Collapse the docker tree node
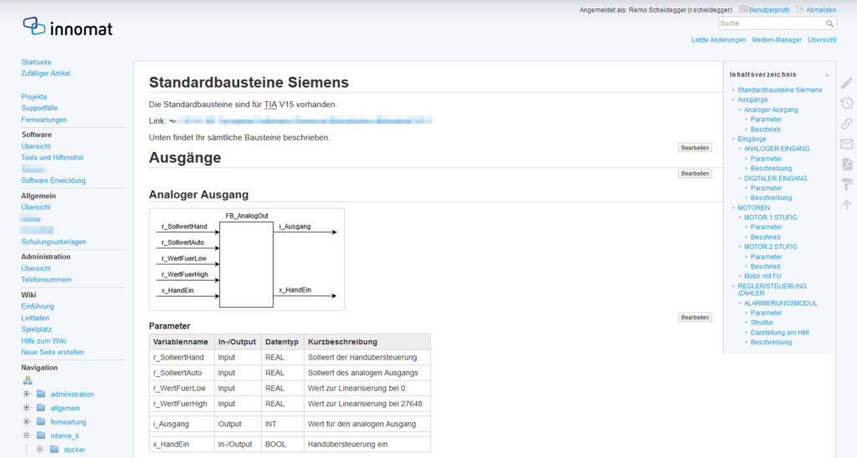Image resolution: width=857 pixels, height=458 pixels. coord(40,450)
